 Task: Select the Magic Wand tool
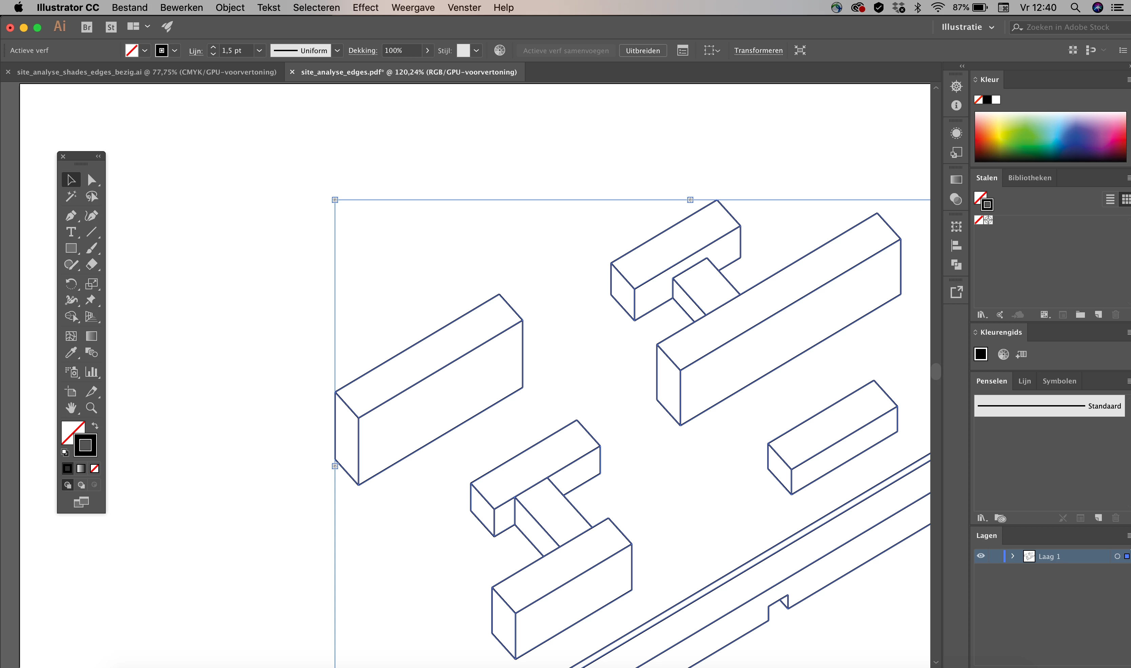tap(70, 196)
